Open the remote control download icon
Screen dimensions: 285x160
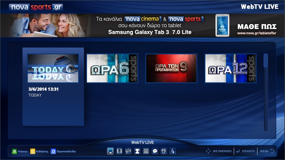pos(173,151)
